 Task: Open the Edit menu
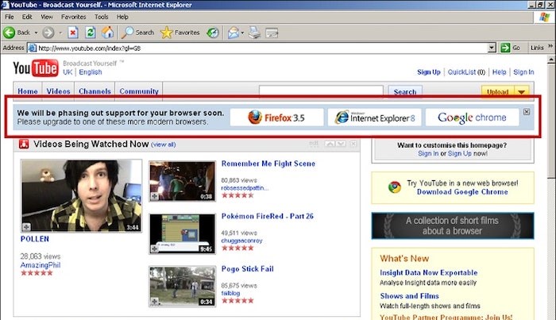27,17
